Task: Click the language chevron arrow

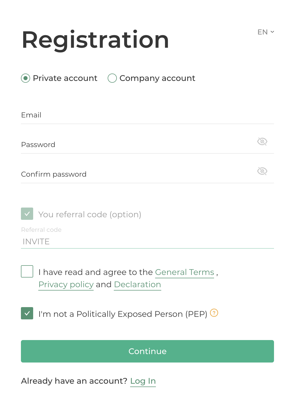Action: (272, 32)
